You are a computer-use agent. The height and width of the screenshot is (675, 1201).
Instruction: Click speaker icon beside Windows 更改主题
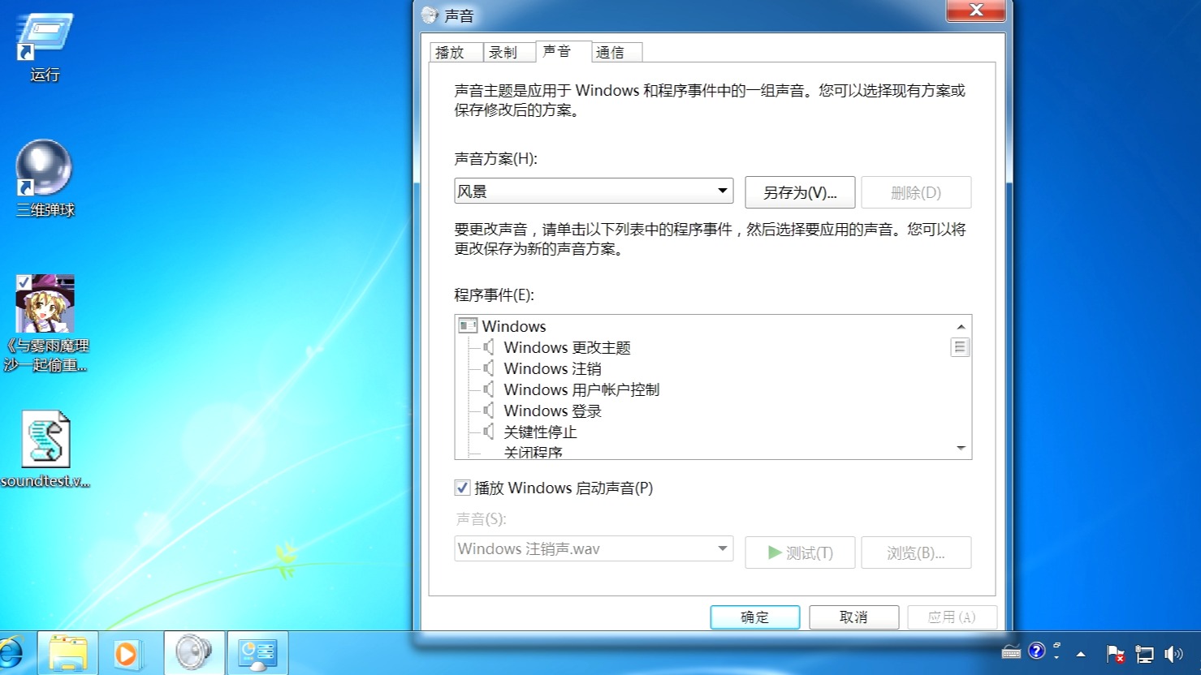(489, 347)
